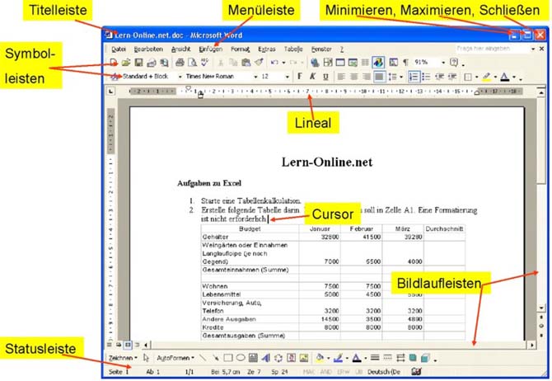The width and height of the screenshot is (552, 381).
Task: Open the Extras menu
Action: (266, 49)
